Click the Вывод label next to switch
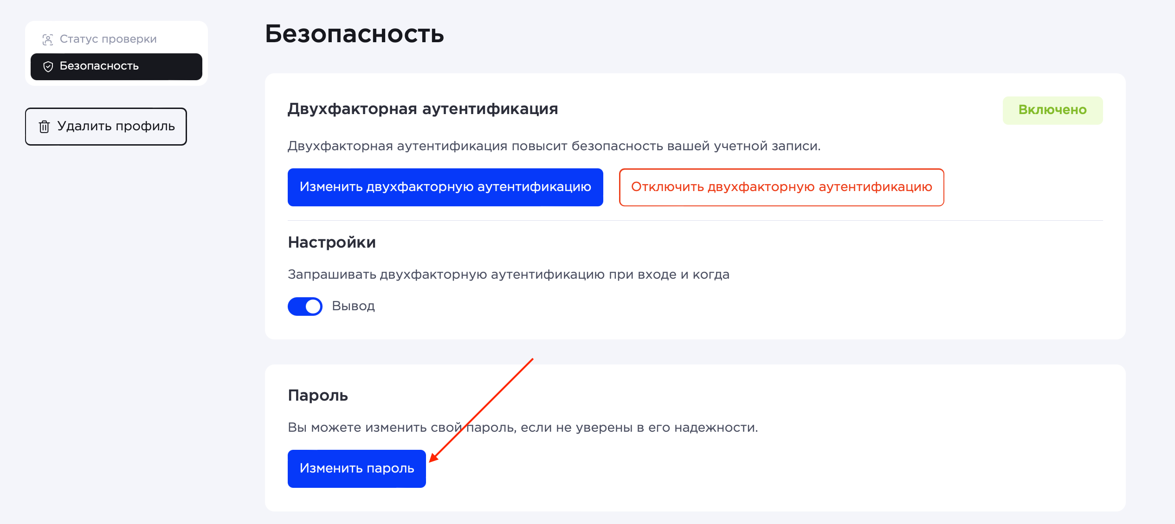 pyautogui.click(x=353, y=306)
